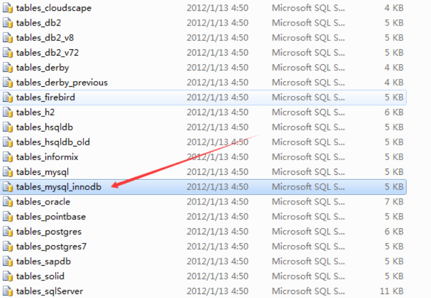431x298 pixels.
Task: Click the Microsoft SQL S... type of tables_oracle
Action: point(308,202)
